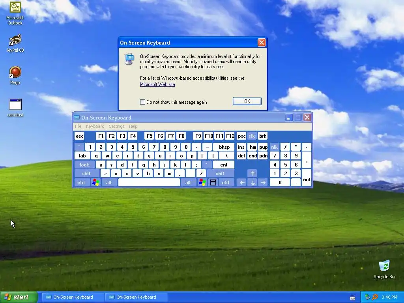Viewport: 404px width, 303px height.
Task: Click the letter m key
Action: pyautogui.click(x=170, y=174)
